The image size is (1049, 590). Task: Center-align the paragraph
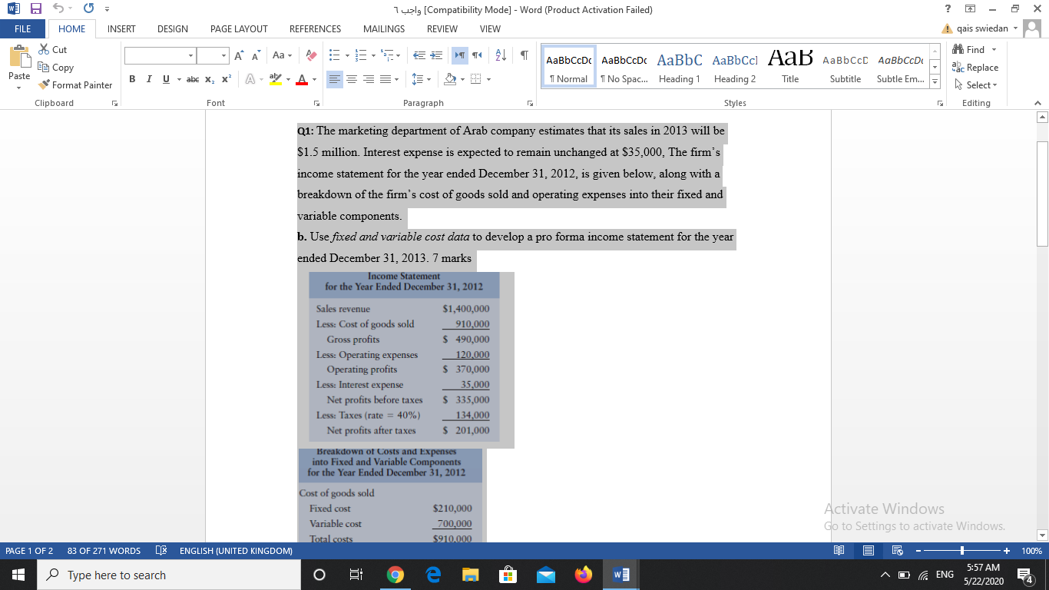point(351,79)
